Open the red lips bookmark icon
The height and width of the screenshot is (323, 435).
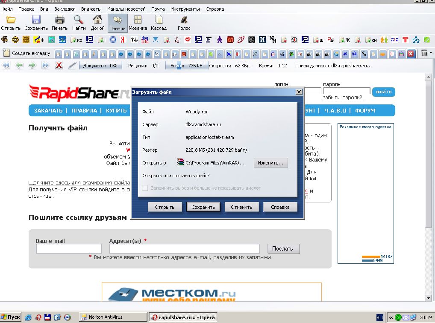coord(188,40)
